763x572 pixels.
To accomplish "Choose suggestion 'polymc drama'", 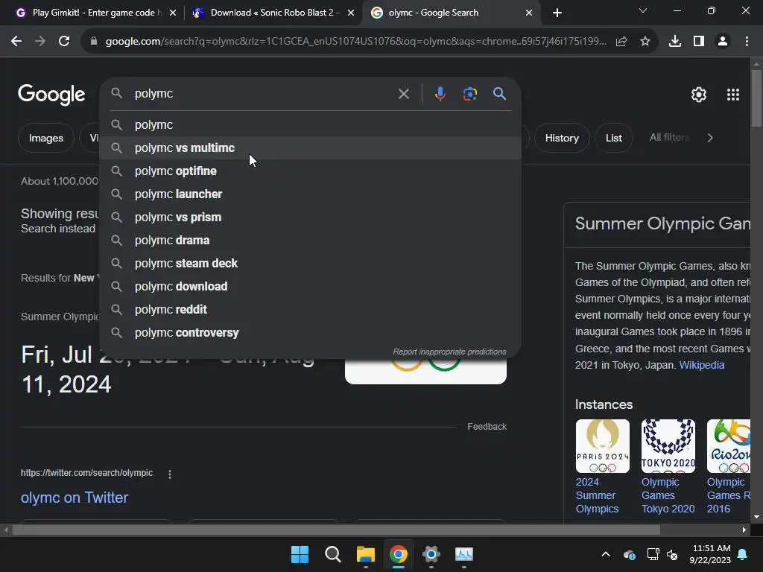I will coord(310,241).
